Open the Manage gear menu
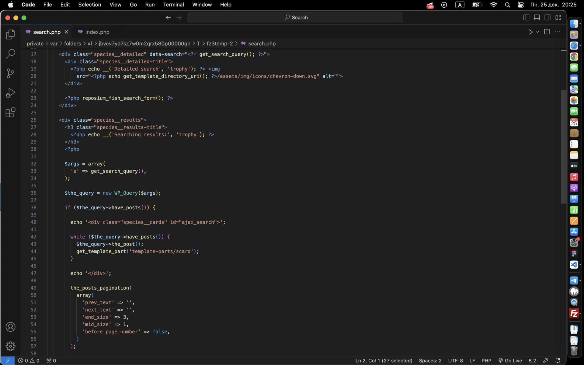This screenshot has height=365, width=584. click(10, 346)
